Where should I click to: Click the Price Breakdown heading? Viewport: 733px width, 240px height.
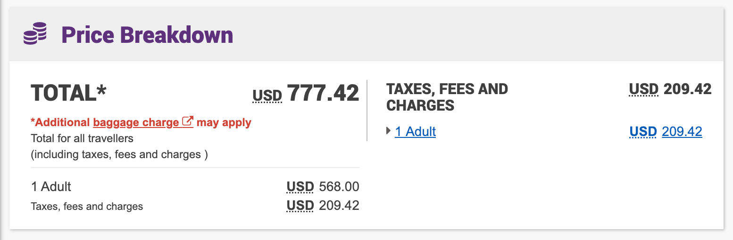point(147,35)
